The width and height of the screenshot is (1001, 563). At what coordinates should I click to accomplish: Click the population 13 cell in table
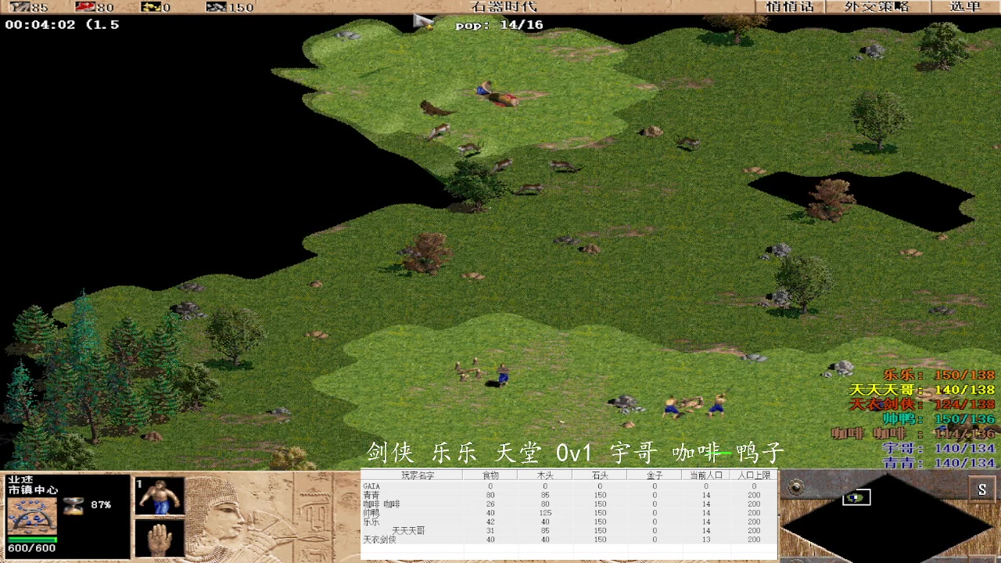tap(705, 540)
